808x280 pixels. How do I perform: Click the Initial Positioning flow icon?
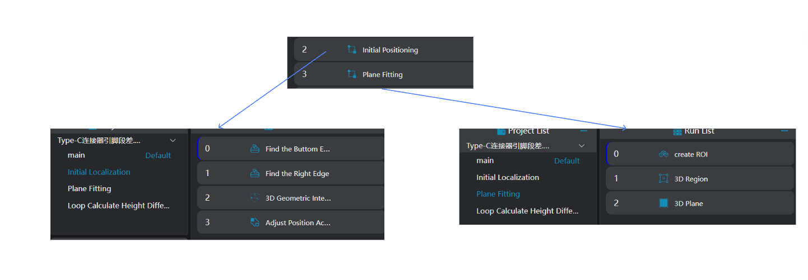[352, 50]
